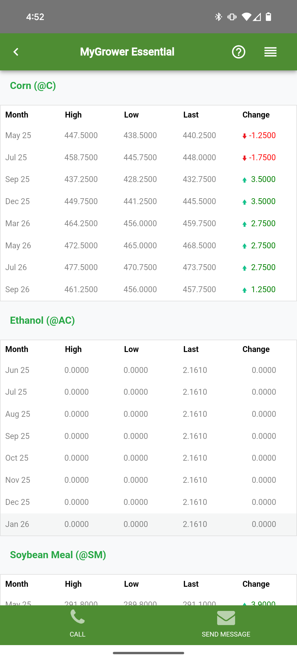This screenshot has width=297, height=661.
Task: Go back using the header arrow
Action: (x=16, y=52)
